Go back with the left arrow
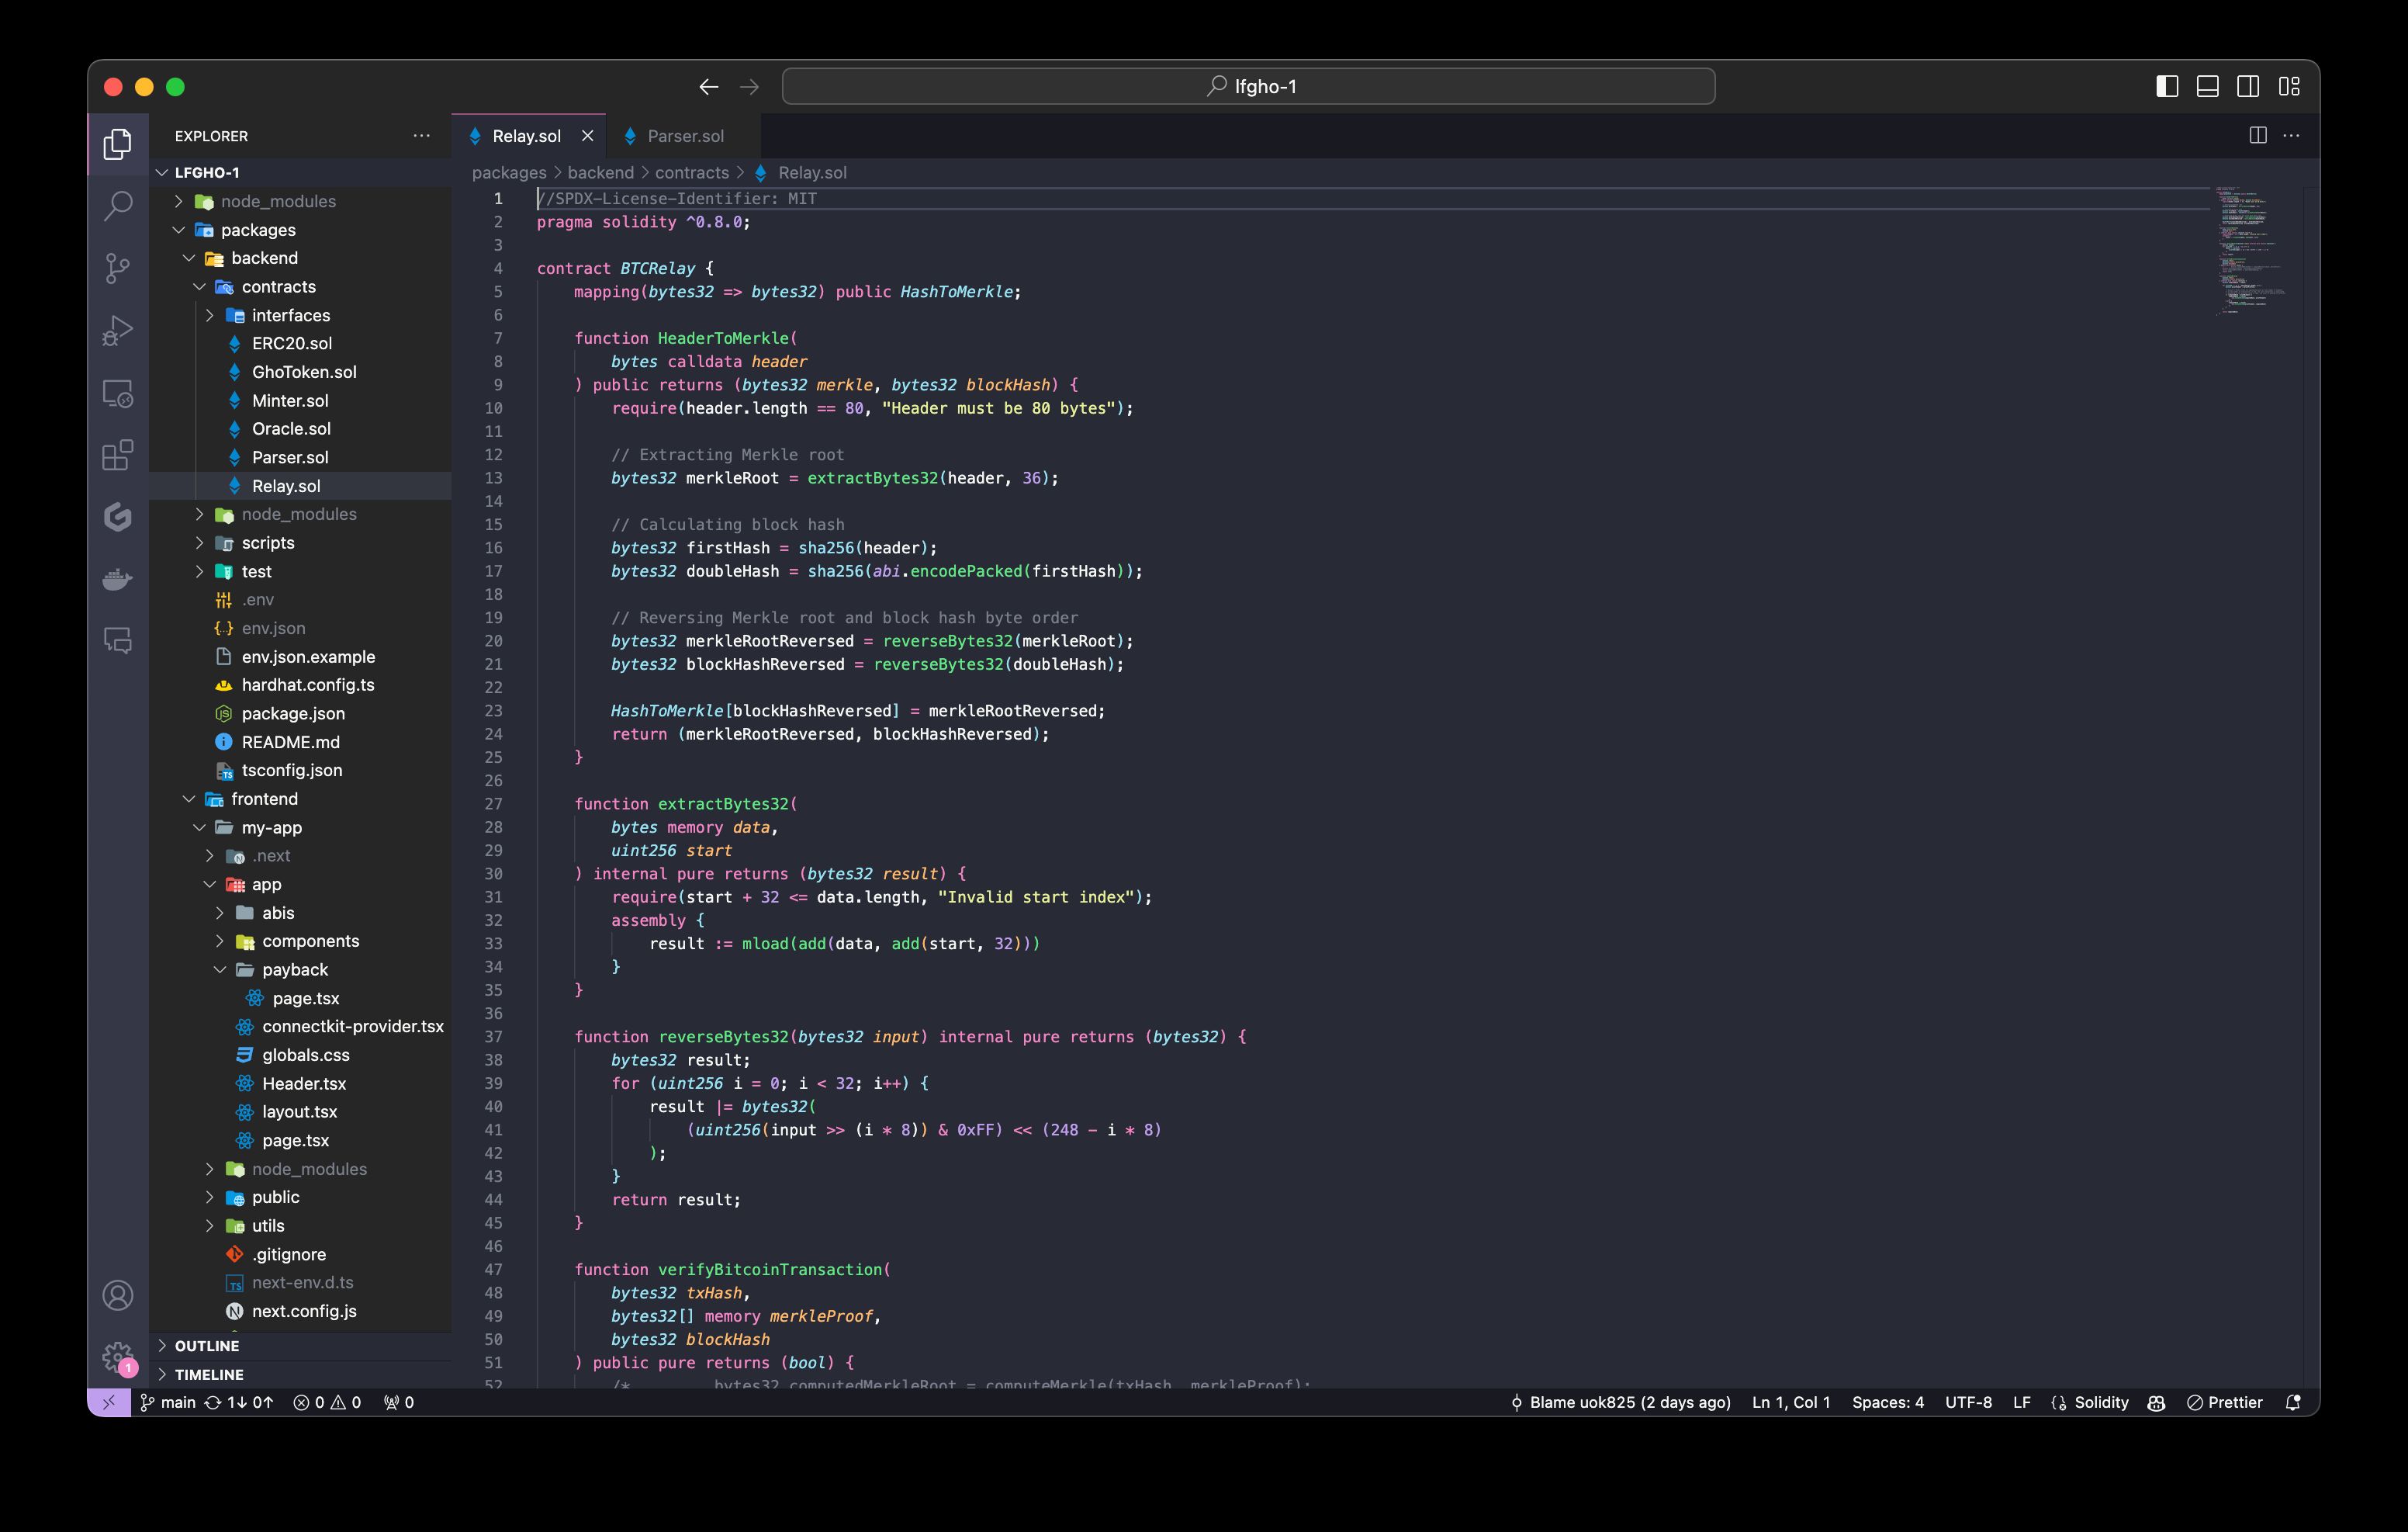Image resolution: width=2408 pixels, height=1532 pixels. pyautogui.click(x=709, y=87)
